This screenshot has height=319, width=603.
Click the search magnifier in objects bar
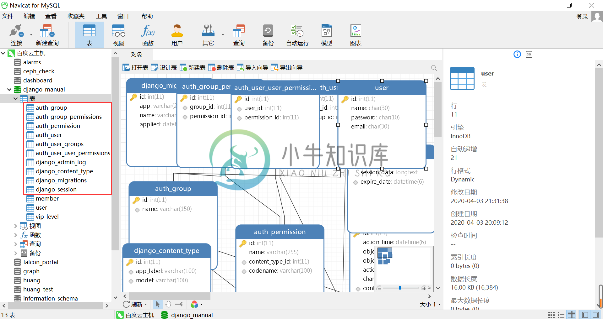pos(434,68)
